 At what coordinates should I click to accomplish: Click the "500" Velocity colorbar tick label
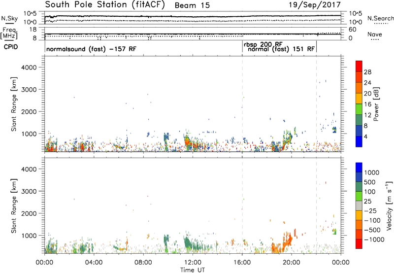coord(370,182)
